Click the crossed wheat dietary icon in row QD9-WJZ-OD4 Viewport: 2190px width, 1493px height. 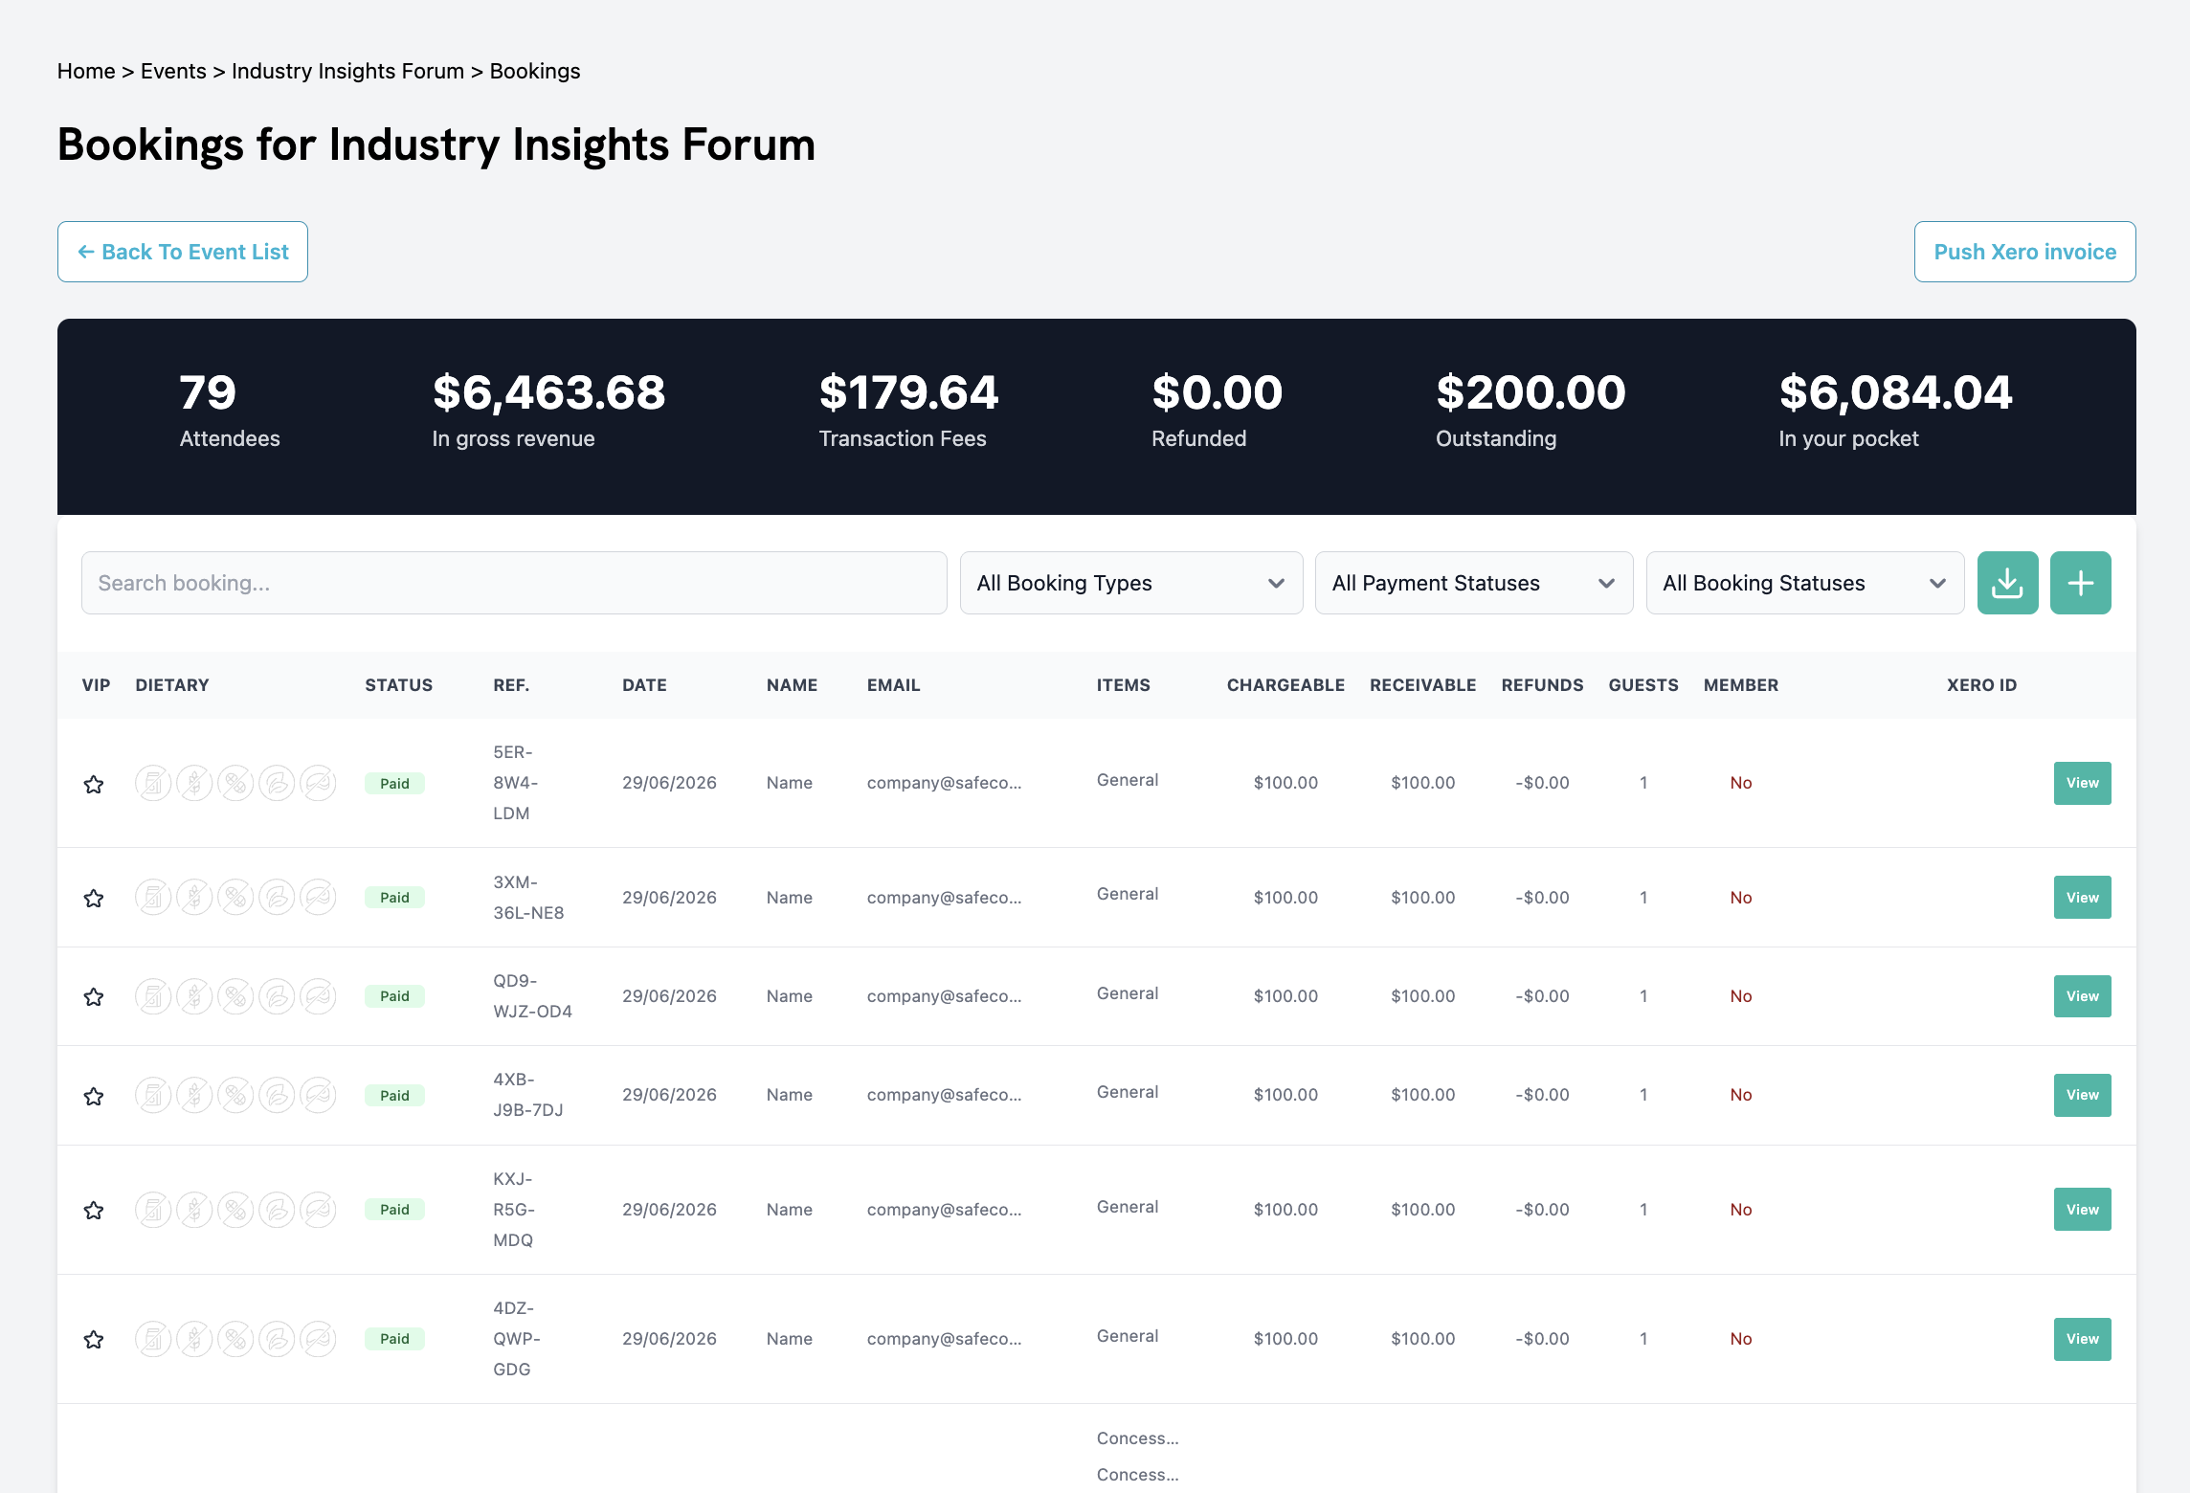click(x=194, y=996)
